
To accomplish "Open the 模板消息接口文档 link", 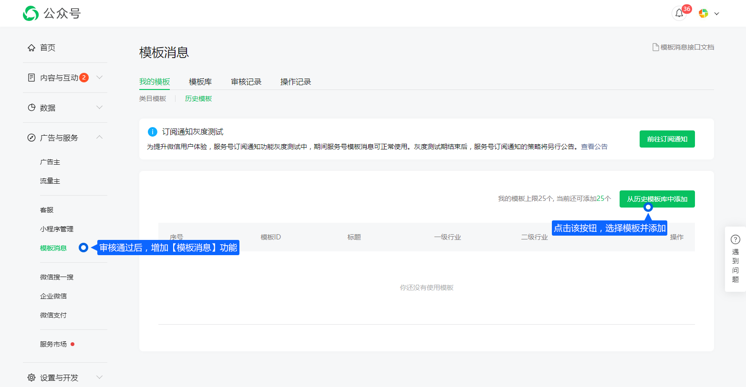I will [x=684, y=47].
